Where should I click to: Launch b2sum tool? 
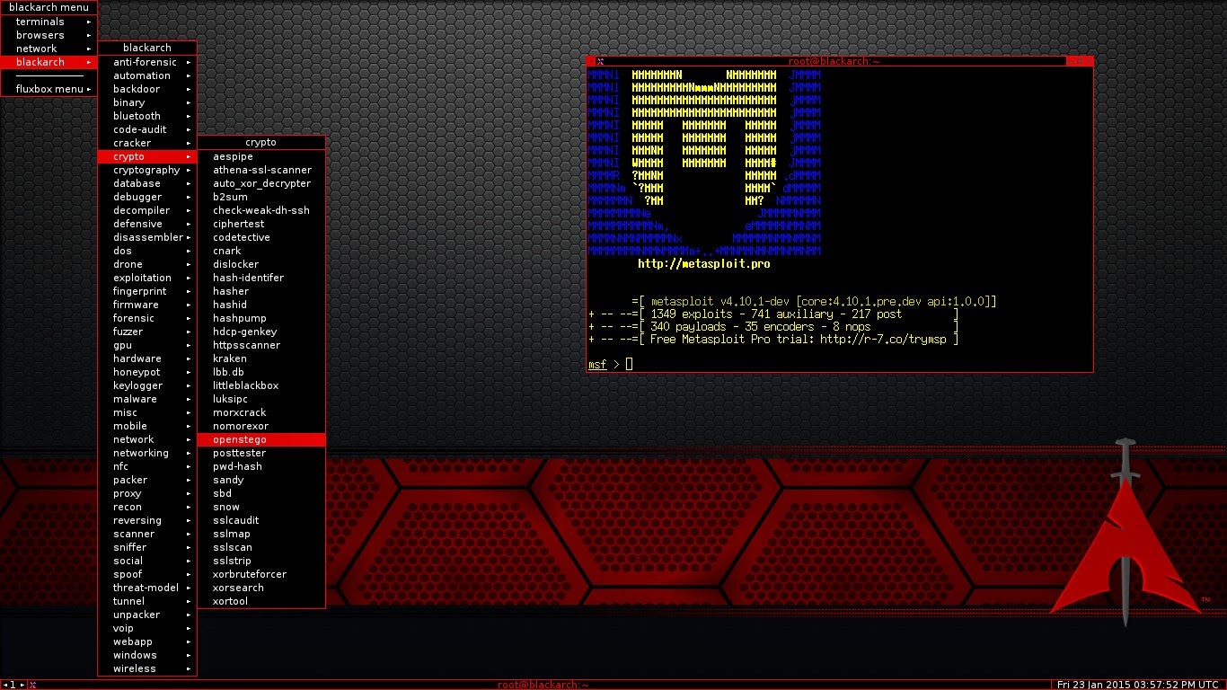261,197
